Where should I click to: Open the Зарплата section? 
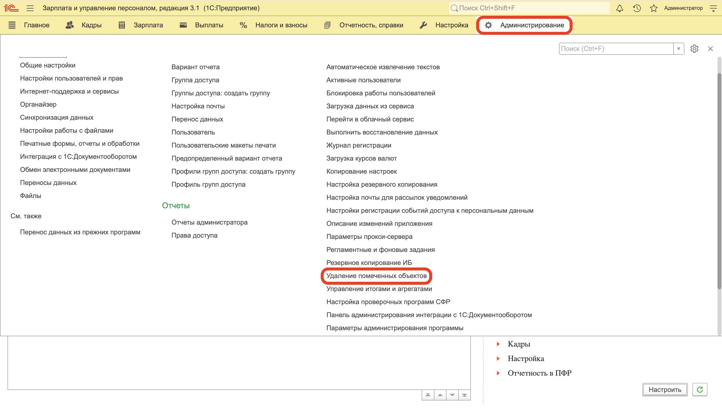pos(148,25)
